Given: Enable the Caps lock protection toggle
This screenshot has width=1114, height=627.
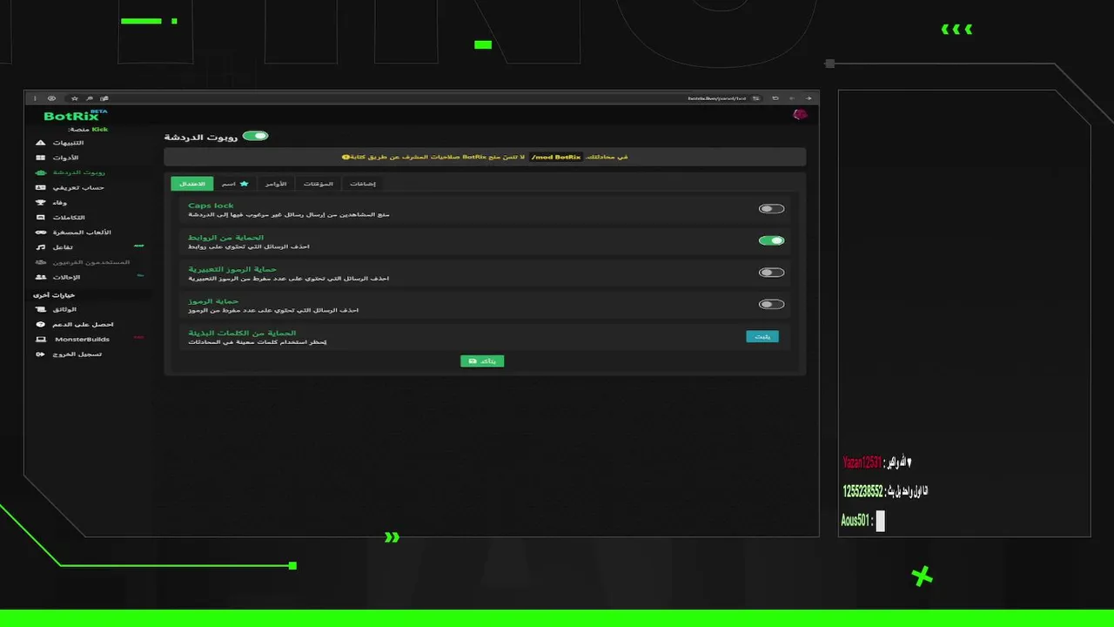Looking at the screenshot, I should [x=771, y=209].
